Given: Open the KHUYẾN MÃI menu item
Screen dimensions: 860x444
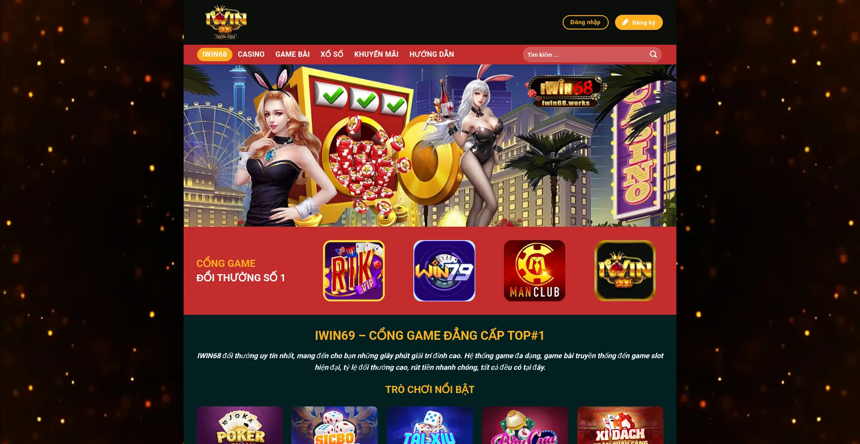Looking at the screenshot, I should [x=376, y=54].
